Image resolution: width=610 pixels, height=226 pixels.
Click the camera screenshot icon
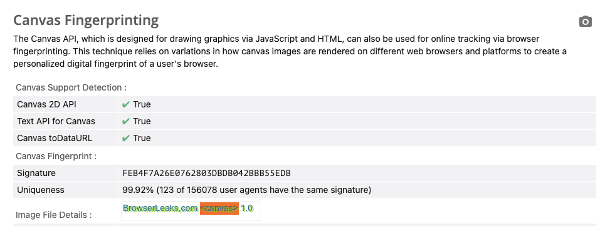coord(585,22)
